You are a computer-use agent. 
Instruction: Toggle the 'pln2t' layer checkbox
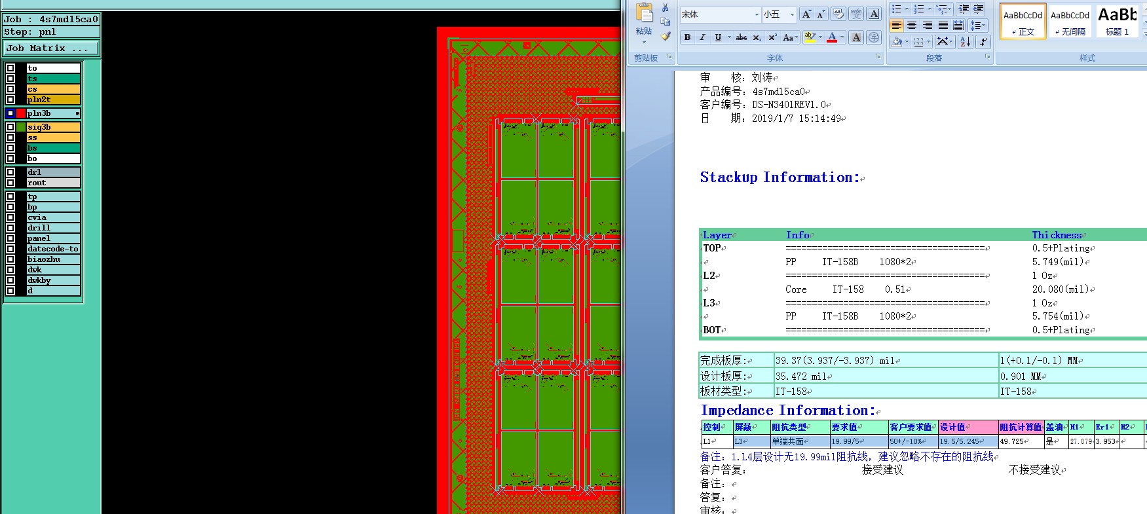point(10,100)
